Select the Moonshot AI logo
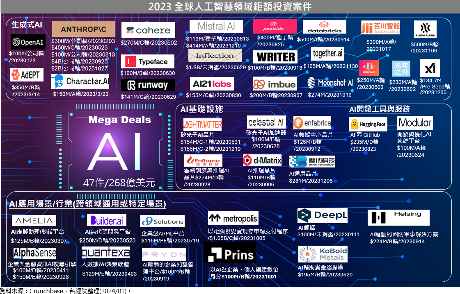 [x=330, y=83]
